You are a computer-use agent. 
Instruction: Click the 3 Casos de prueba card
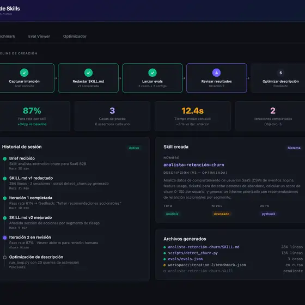click(x=112, y=116)
